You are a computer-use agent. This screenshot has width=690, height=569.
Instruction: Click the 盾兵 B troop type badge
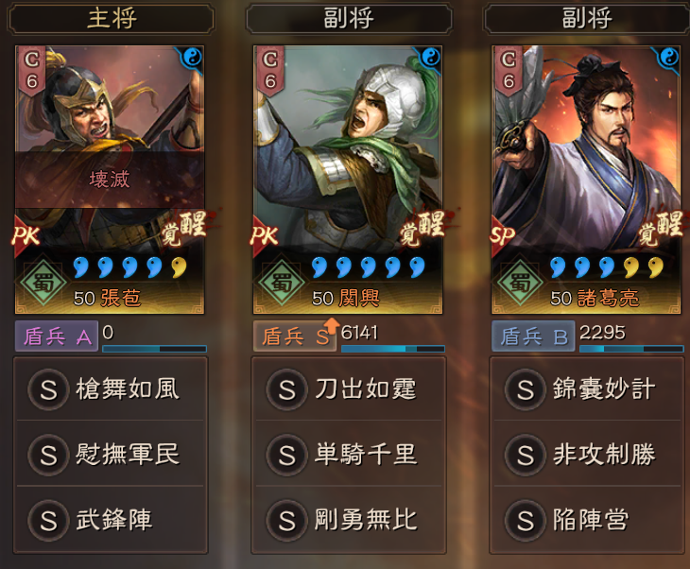[x=533, y=336]
